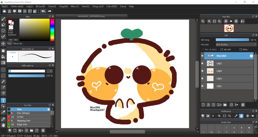Select the Pen (Sharp) brush
The height and width of the screenshot is (137, 258).
pyautogui.click(x=29, y=113)
